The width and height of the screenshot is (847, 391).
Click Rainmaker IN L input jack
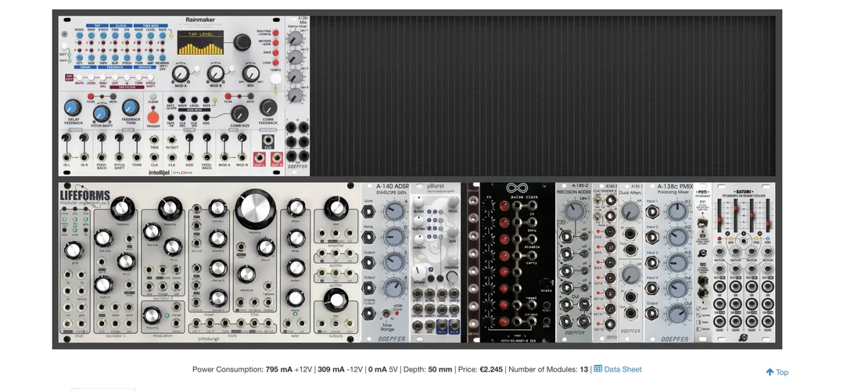(x=66, y=156)
